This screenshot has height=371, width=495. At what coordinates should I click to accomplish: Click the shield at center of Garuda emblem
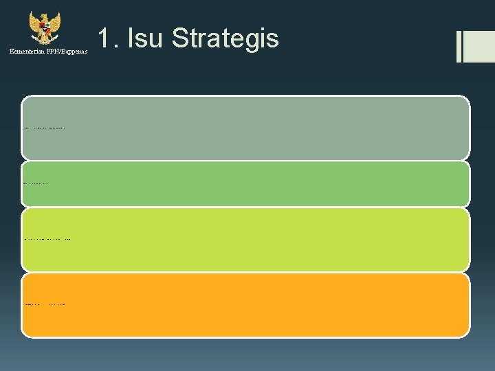click(x=45, y=29)
